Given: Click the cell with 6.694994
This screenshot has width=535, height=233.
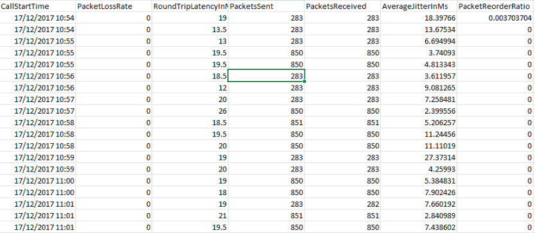Looking at the screenshot, I should pos(419,41).
